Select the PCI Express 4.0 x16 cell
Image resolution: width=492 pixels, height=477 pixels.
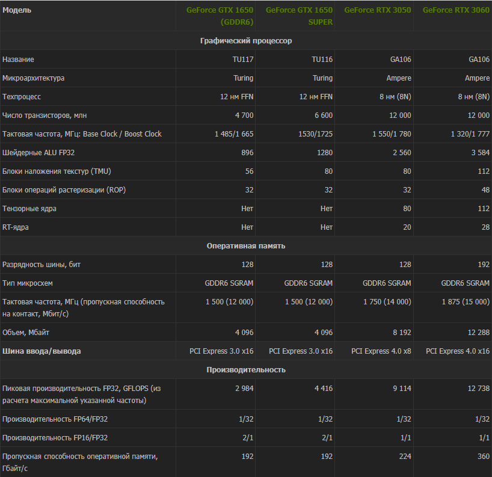pyautogui.click(x=458, y=351)
